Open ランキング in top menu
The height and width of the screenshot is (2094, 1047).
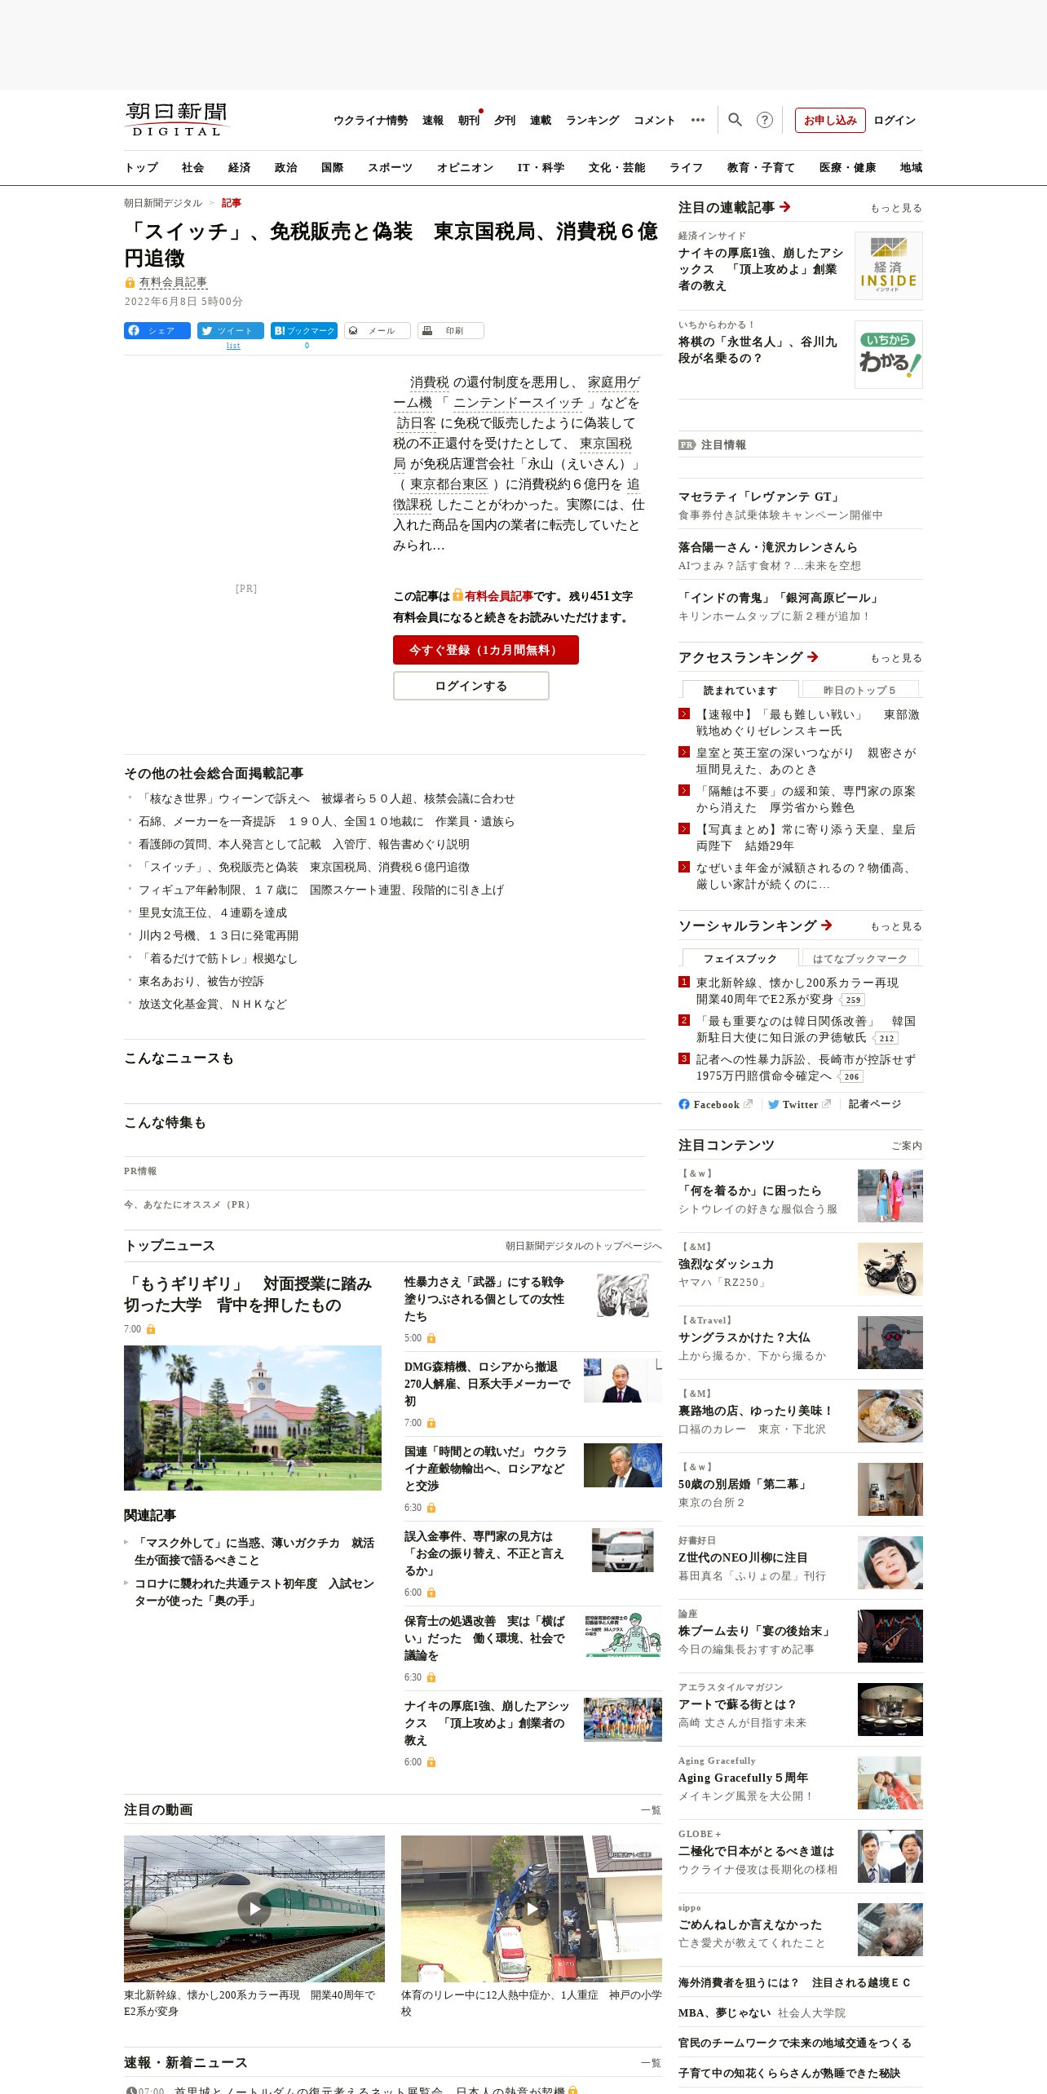[x=593, y=121]
